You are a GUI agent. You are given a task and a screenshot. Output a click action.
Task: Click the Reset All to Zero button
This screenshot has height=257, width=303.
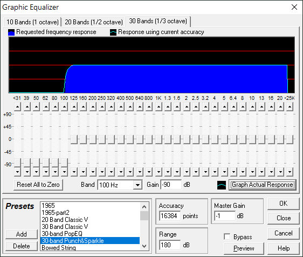(38, 185)
